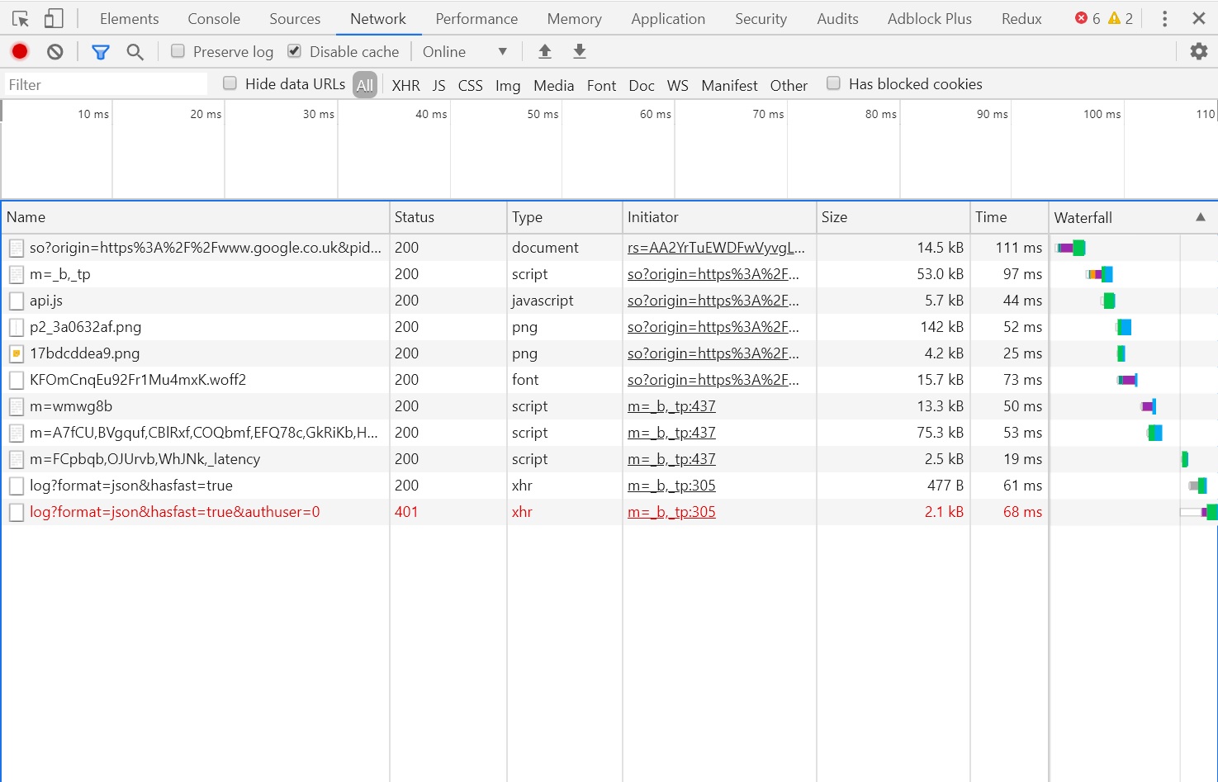Open network search with the magnifier icon

pos(135,52)
